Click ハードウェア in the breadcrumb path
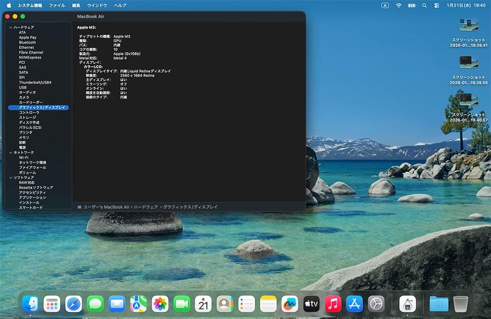The image size is (491, 319). [147, 207]
